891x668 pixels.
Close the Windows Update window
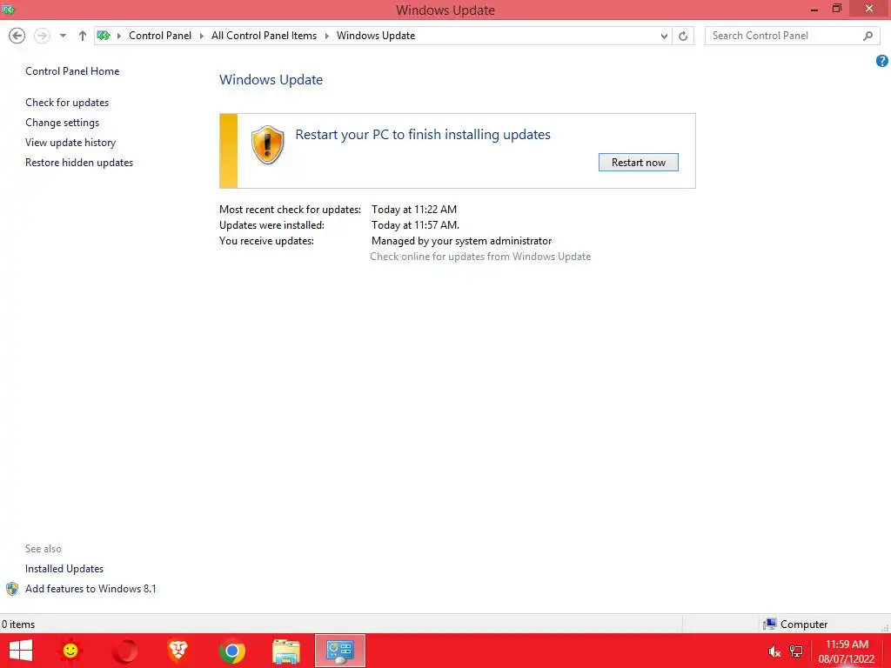tap(869, 9)
